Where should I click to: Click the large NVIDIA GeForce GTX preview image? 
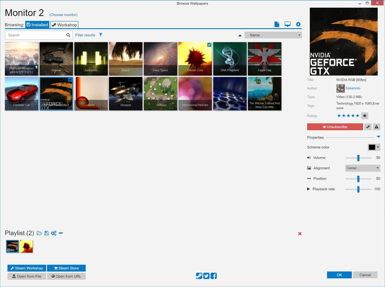(343, 41)
